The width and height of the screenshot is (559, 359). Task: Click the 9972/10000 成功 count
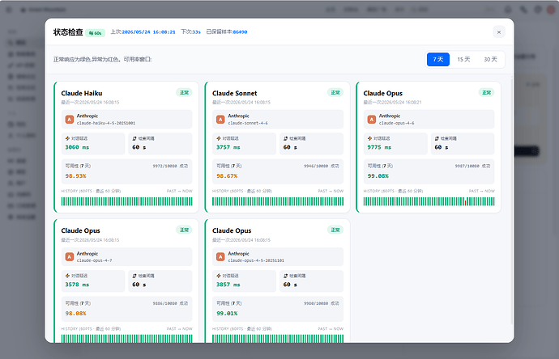pos(170,166)
